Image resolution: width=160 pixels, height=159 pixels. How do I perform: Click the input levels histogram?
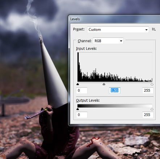coord(115,67)
